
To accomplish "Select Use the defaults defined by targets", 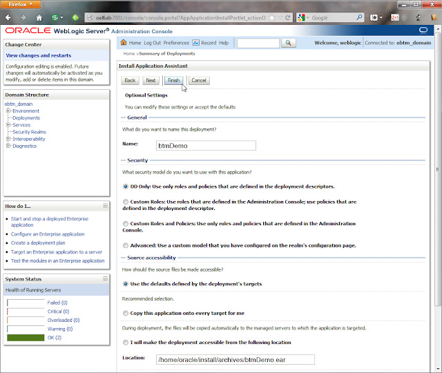I will 126,284.
